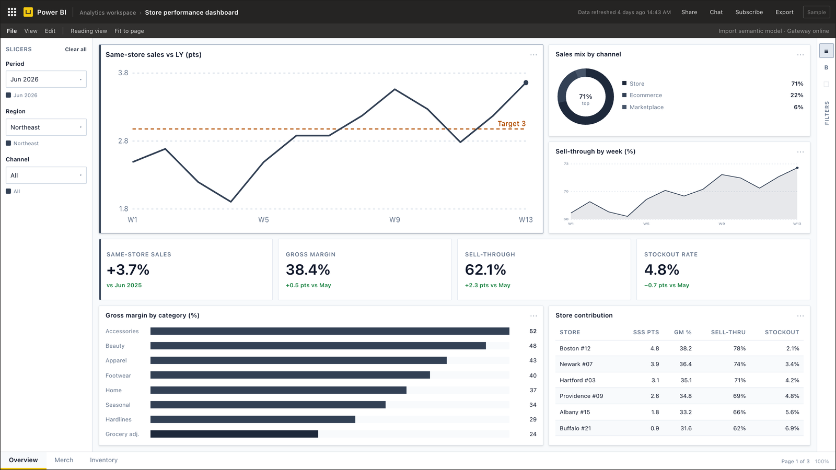Select Fit to page

(129, 31)
